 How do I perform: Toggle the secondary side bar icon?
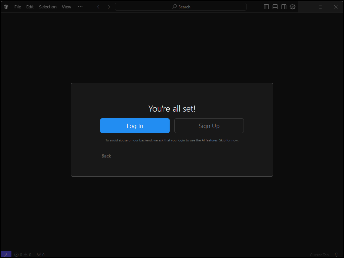(x=284, y=7)
